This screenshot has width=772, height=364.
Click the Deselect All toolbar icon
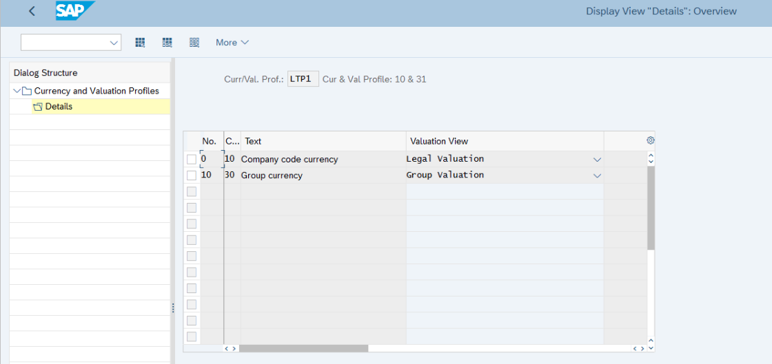pyautogui.click(x=194, y=43)
